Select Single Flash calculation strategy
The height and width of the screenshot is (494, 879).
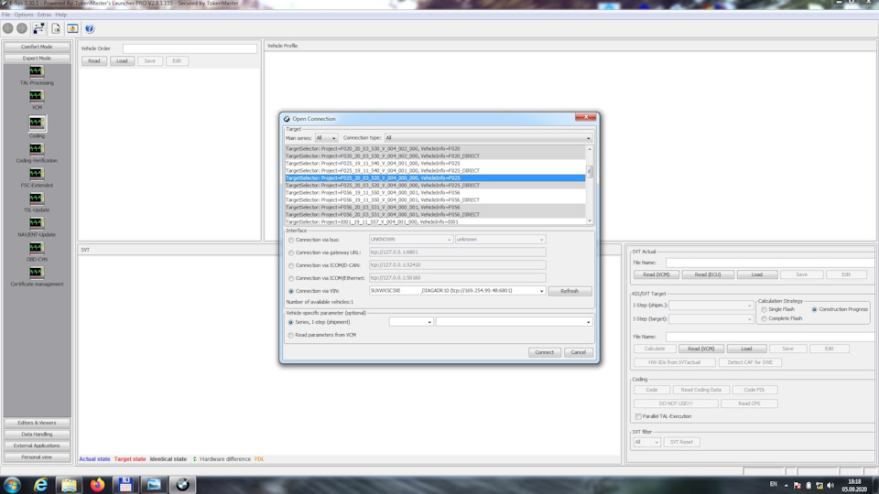point(764,310)
